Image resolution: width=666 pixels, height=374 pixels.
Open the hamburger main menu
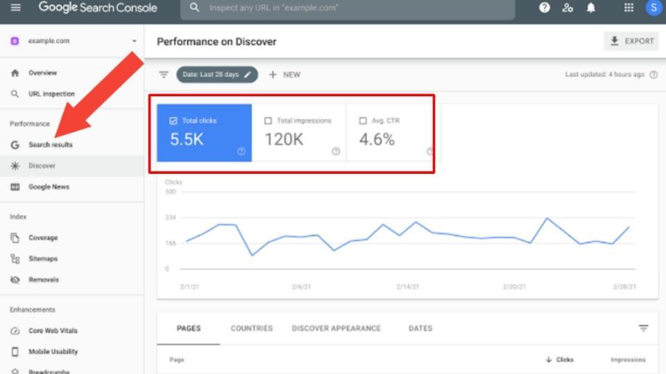point(16,8)
